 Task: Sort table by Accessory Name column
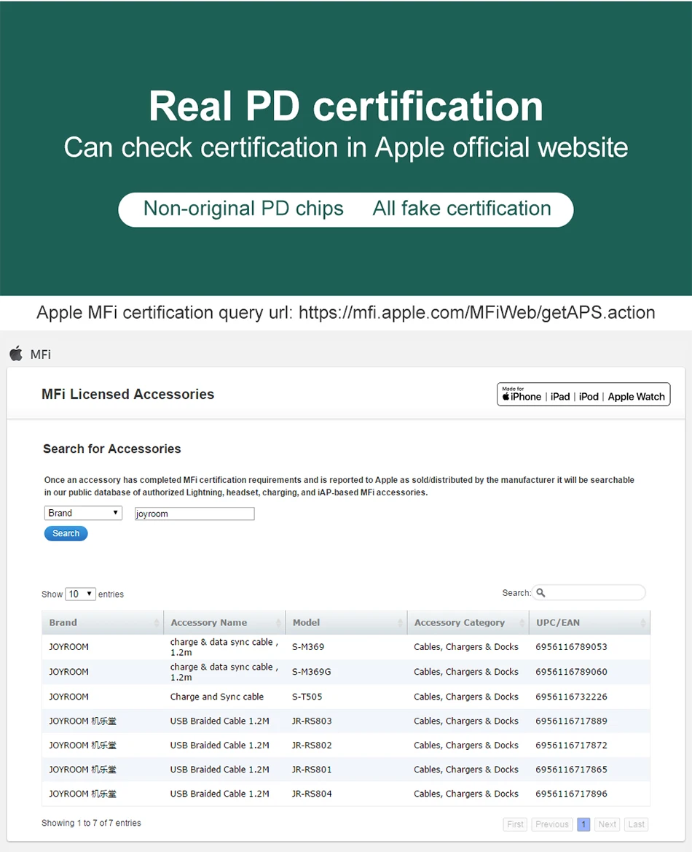(x=224, y=623)
